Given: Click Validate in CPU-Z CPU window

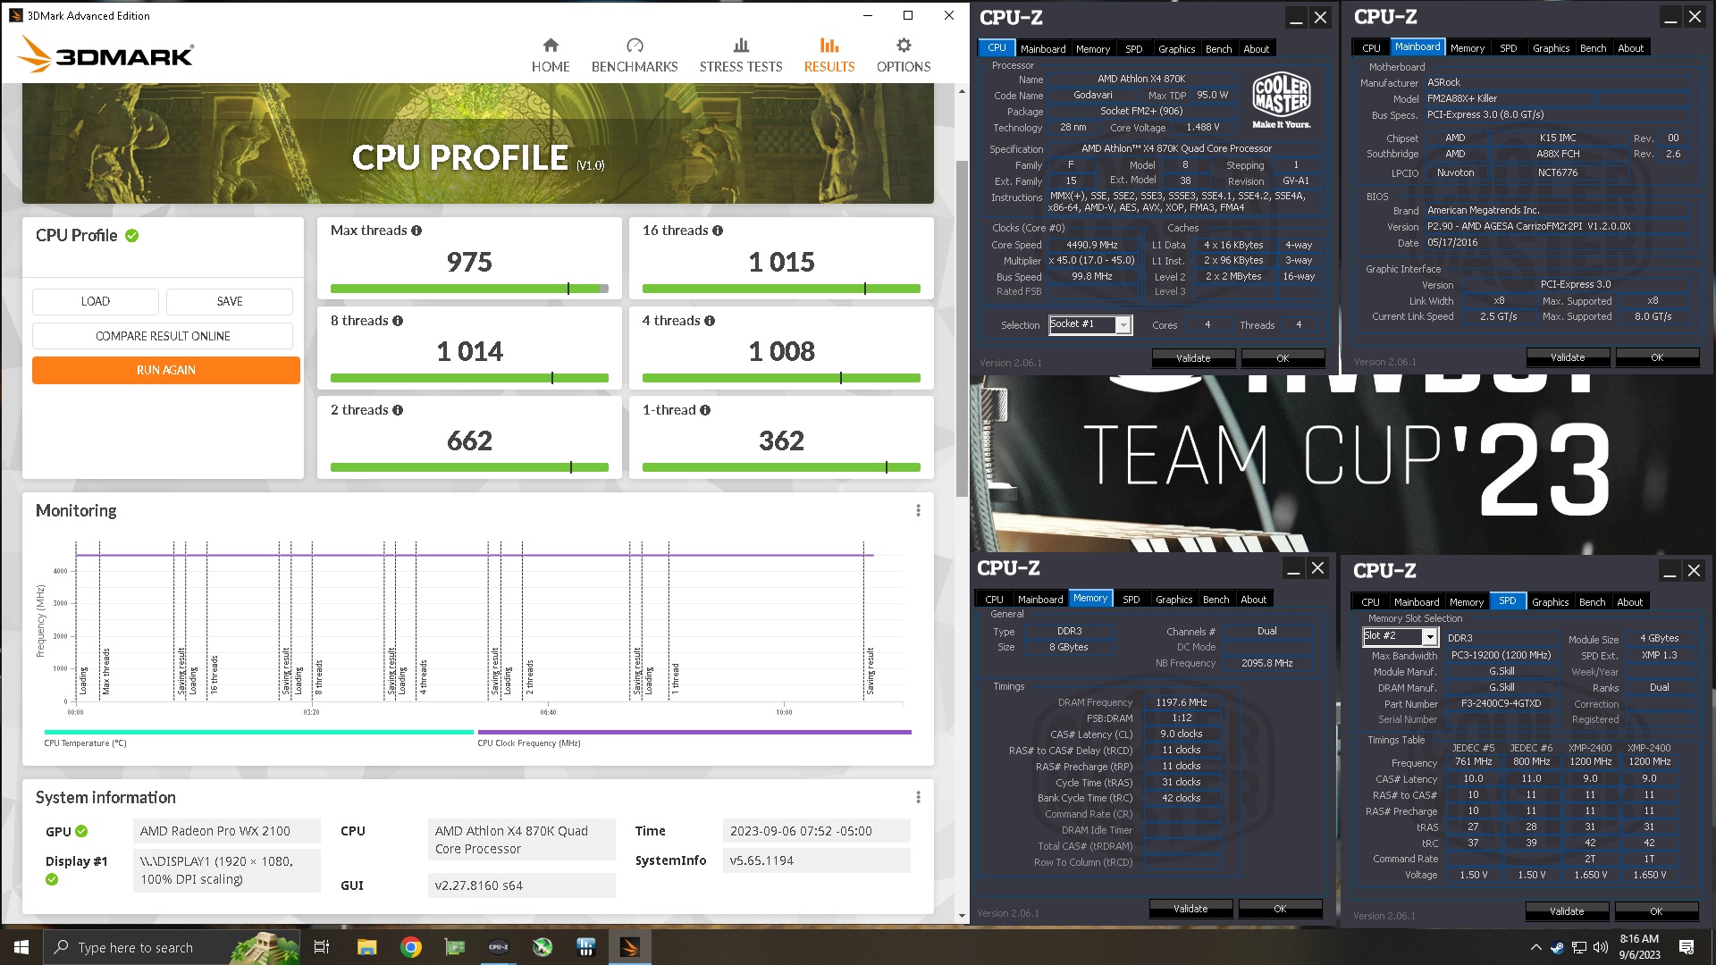Looking at the screenshot, I should click(x=1193, y=358).
